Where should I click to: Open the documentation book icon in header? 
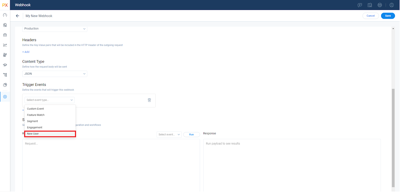[370, 5]
